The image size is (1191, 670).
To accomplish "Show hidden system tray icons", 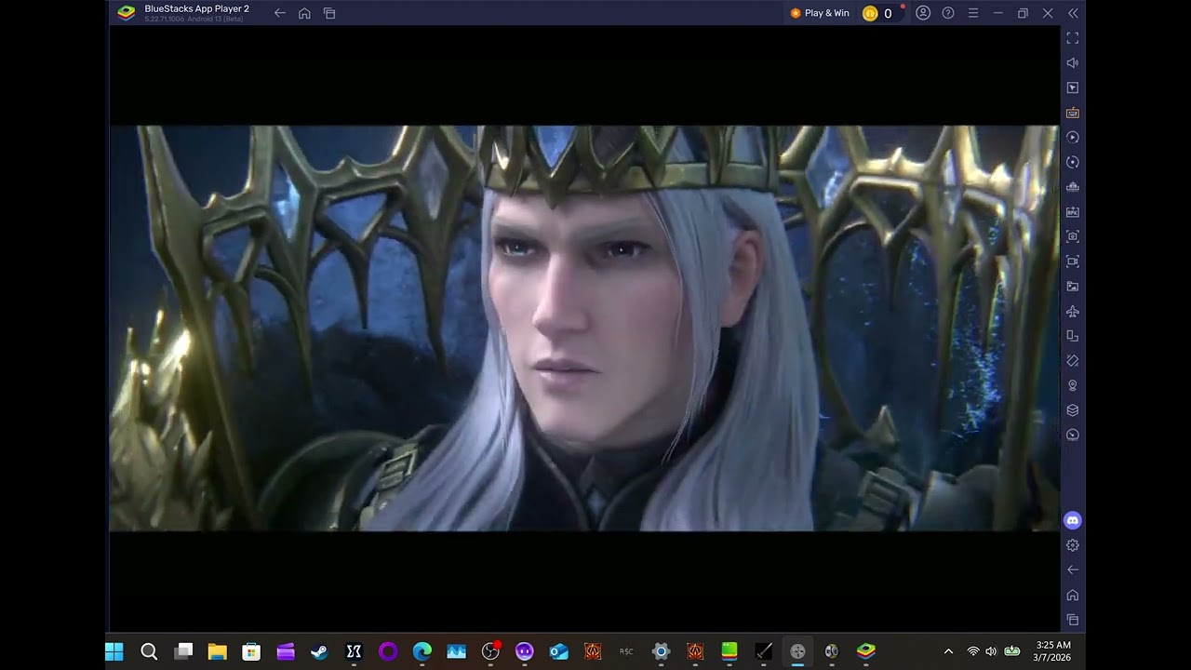I will pyautogui.click(x=948, y=651).
